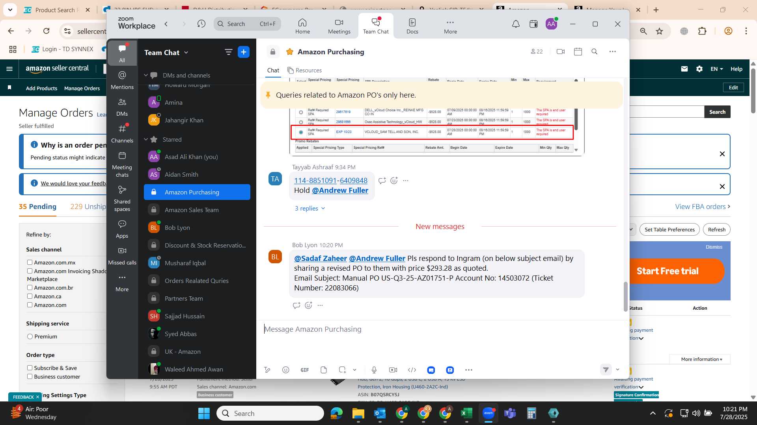
Task: Open Zoom notifications bell
Action: [x=516, y=24]
